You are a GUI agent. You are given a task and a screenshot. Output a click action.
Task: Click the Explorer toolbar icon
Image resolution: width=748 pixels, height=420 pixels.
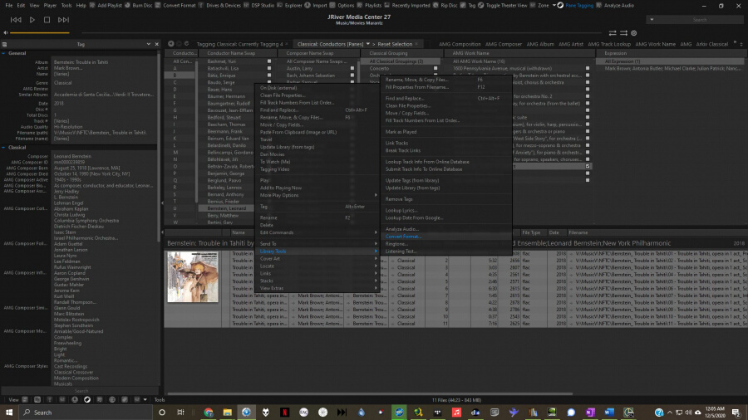279,5
